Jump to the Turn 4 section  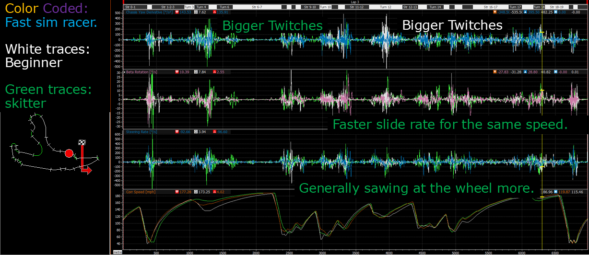201,7
